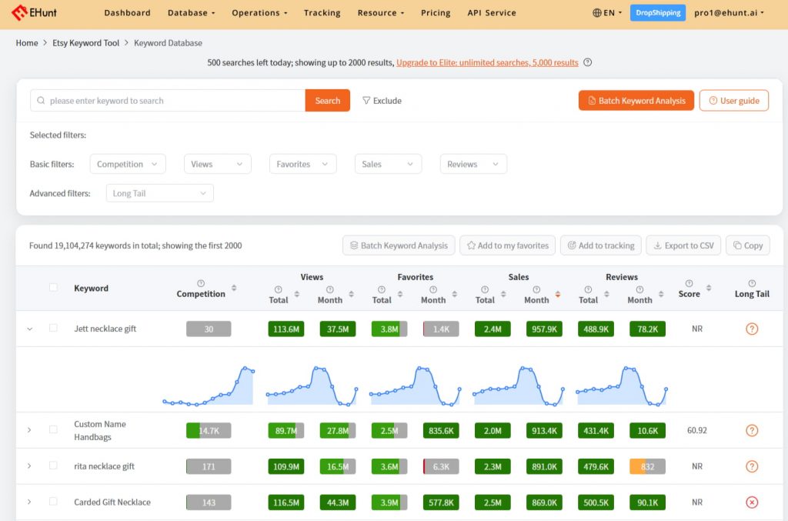
Task: Open API Service in top navigation
Action: pyautogui.click(x=492, y=12)
